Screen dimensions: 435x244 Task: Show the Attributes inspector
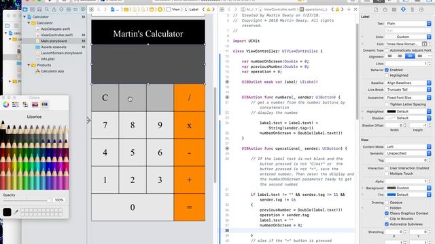coord(403,9)
